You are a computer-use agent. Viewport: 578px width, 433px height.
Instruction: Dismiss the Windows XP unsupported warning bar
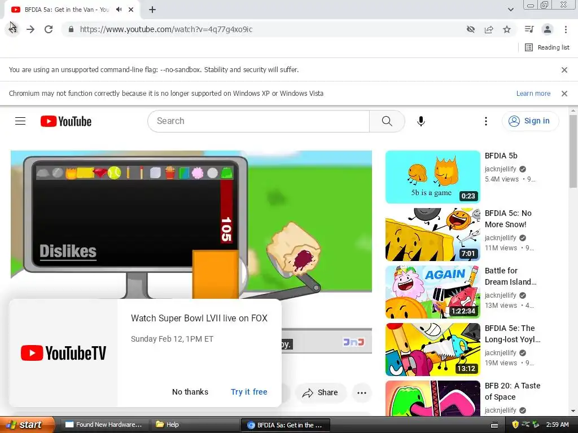(x=564, y=94)
